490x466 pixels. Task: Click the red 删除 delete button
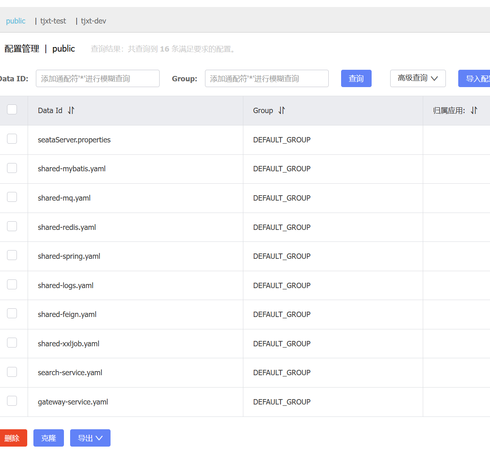tap(12, 438)
